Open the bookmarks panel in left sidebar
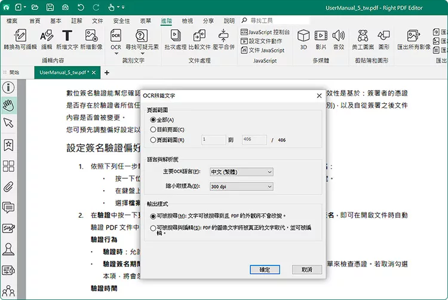This screenshot has height=300, width=448. pyautogui.click(x=9, y=144)
